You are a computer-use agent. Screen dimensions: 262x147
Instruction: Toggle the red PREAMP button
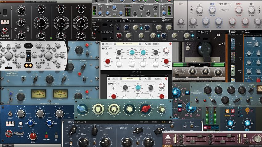[47, 136]
